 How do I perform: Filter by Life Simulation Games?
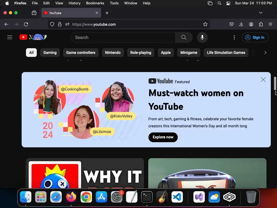[226, 53]
